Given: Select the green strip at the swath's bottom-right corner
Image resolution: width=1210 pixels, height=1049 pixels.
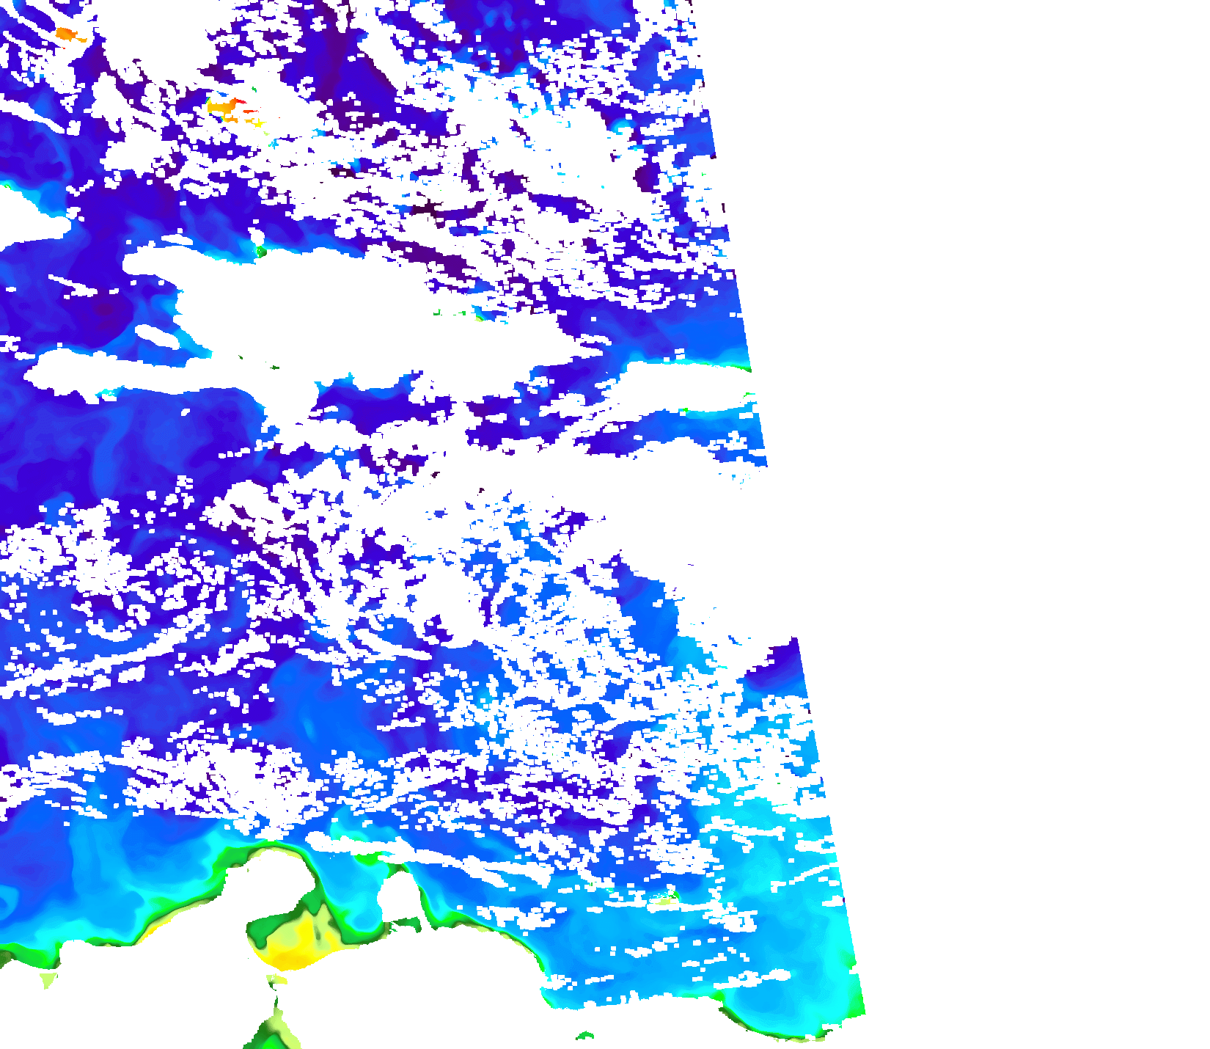Looking at the screenshot, I should pyautogui.click(x=857, y=1004).
